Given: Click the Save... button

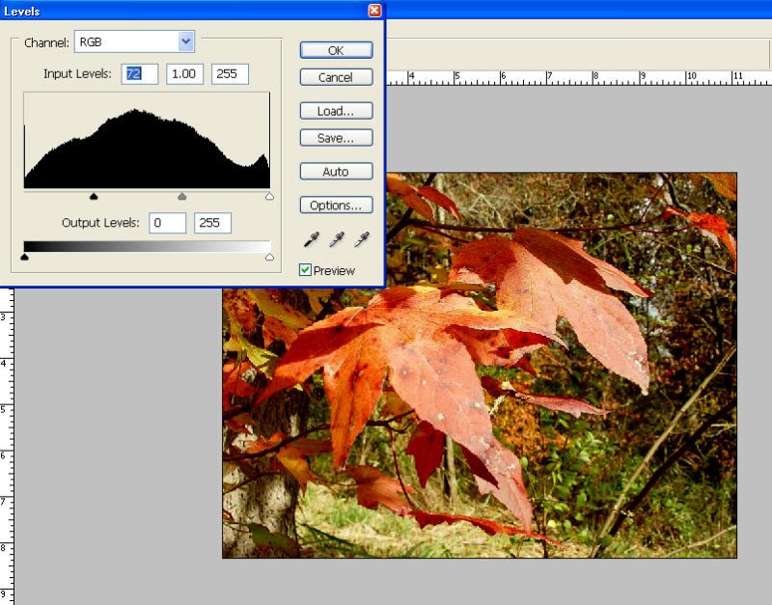Looking at the screenshot, I should tap(336, 138).
